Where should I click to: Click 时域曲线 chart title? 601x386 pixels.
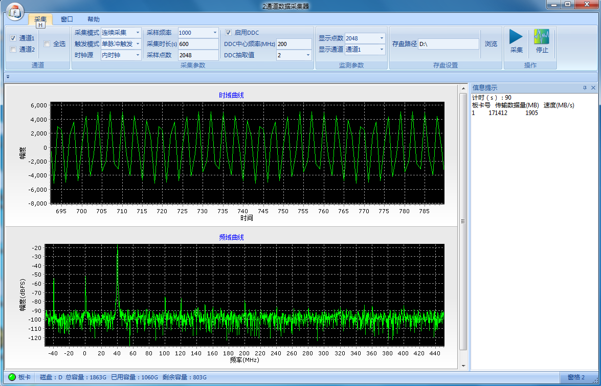click(231, 95)
